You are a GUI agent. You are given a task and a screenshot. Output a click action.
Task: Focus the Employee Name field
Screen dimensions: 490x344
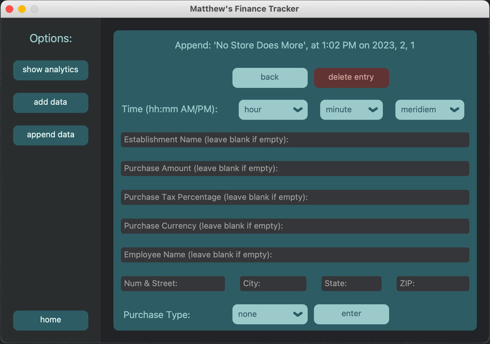point(295,255)
